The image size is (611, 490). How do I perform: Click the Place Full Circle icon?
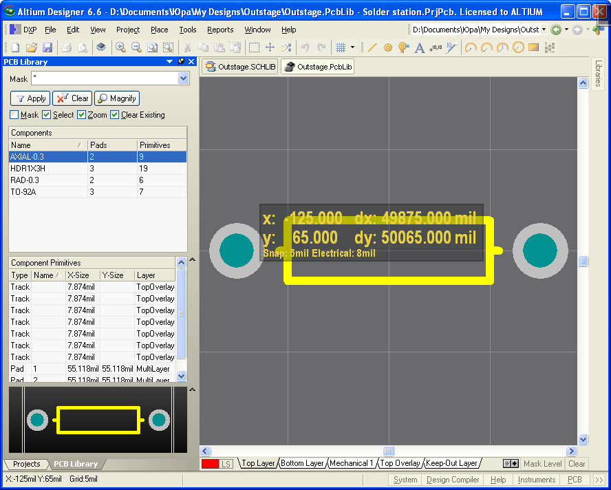pos(518,47)
